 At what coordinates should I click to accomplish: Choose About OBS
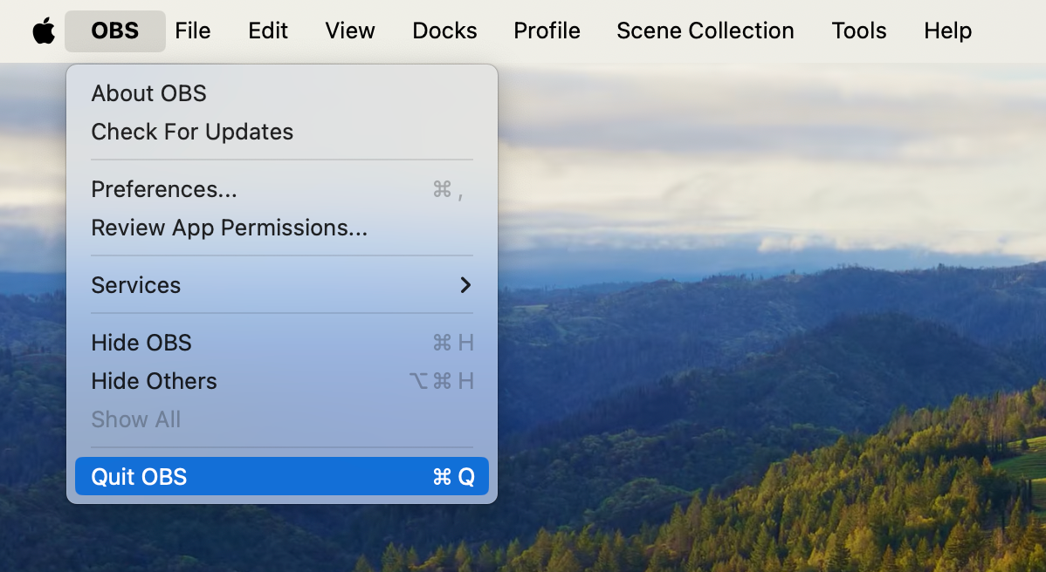pos(148,93)
